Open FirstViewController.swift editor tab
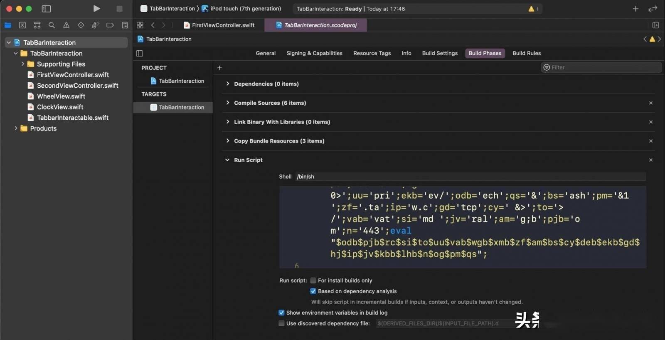 (x=219, y=25)
